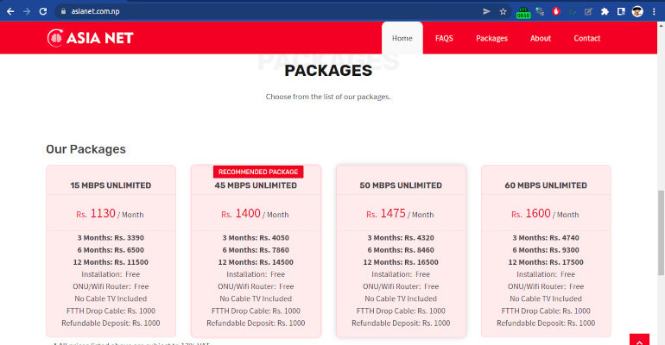Image resolution: width=665 pixels, height=345 pixels.
Task: Click '12 Months: Rs. 17500' text
Action: point(546,262)
